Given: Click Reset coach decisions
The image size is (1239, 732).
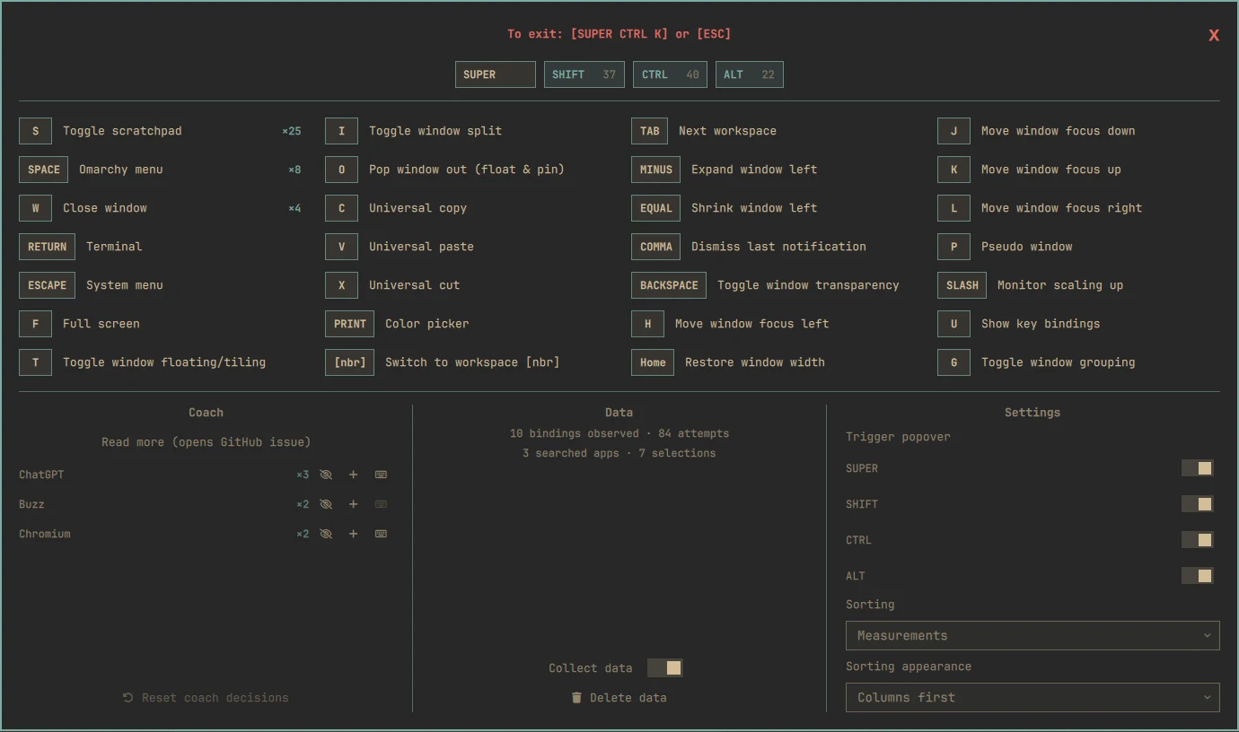Looking at the screenshot, I should [206, 698].
